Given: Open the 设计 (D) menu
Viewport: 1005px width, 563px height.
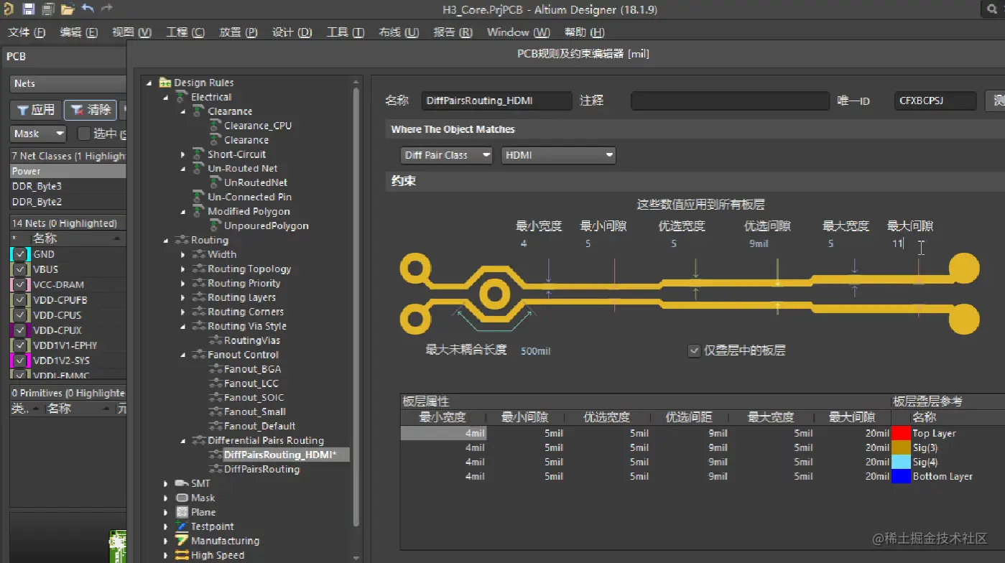Looking at the screenshot, I should pyautogui.click(x=292, y=32).
